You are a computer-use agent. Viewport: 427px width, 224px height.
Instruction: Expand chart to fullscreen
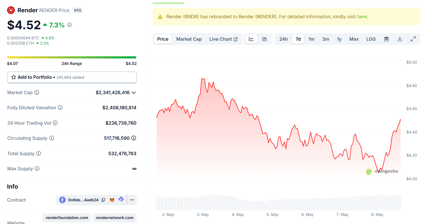pos(413,39)
